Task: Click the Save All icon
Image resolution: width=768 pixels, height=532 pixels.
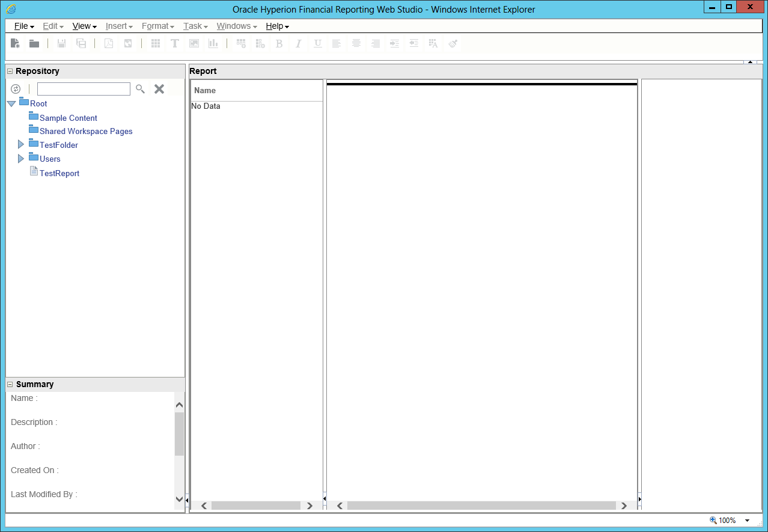Action: [81, 43]
